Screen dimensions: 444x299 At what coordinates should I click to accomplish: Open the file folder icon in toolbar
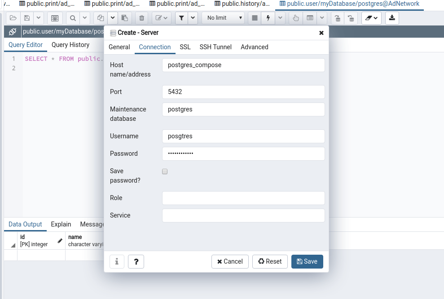(x=13, y=18)
